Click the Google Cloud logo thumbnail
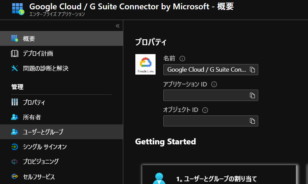 click(x=145, y=64)
